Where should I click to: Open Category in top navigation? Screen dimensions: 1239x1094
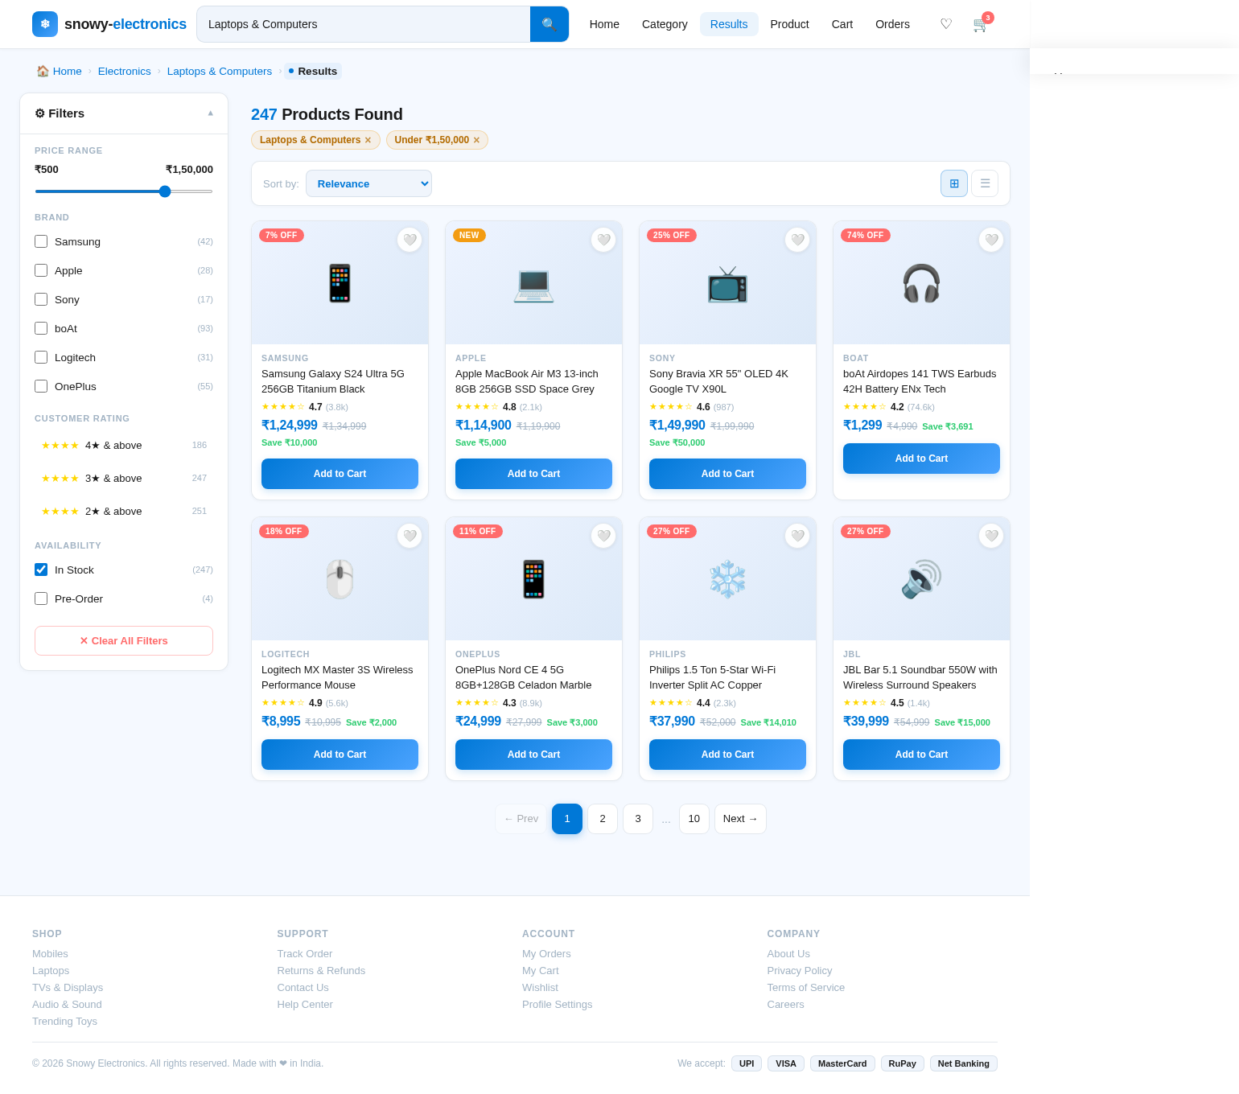pos(665,24)
